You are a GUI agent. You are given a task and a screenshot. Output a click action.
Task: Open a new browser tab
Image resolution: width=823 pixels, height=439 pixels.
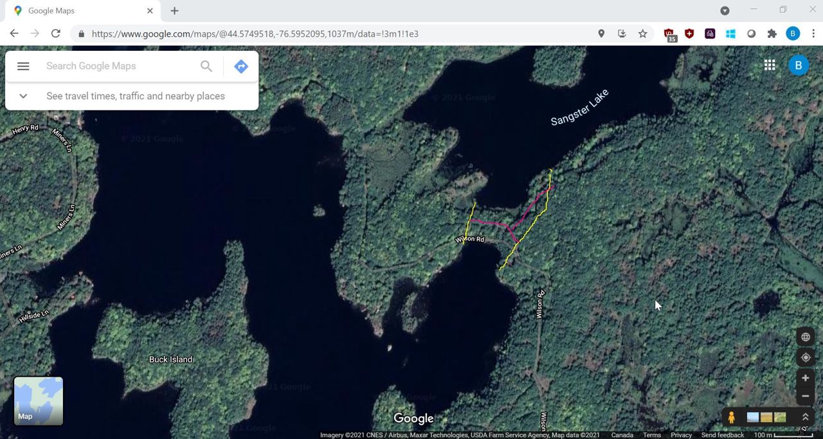174,11
